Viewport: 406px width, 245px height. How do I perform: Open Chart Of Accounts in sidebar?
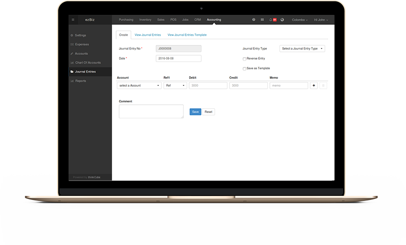[88, 63]
